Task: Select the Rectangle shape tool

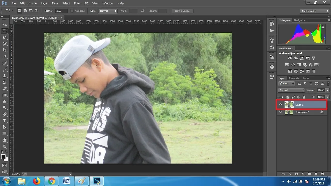Action: 5,134
